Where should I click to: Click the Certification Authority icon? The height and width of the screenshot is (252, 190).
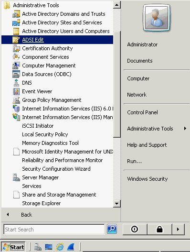[x=16, y=48]
